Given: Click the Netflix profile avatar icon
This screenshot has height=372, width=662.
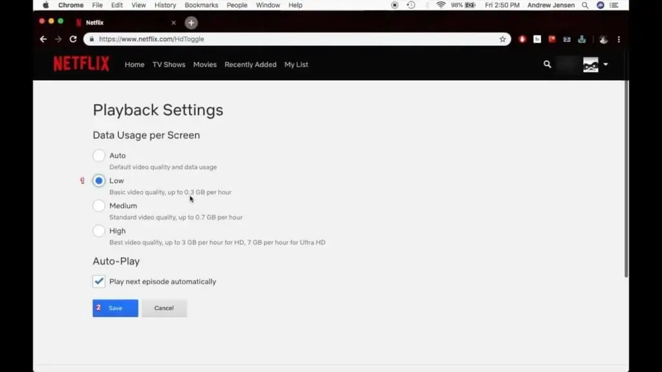Looking at the screenshot, I should click(590, 64).
